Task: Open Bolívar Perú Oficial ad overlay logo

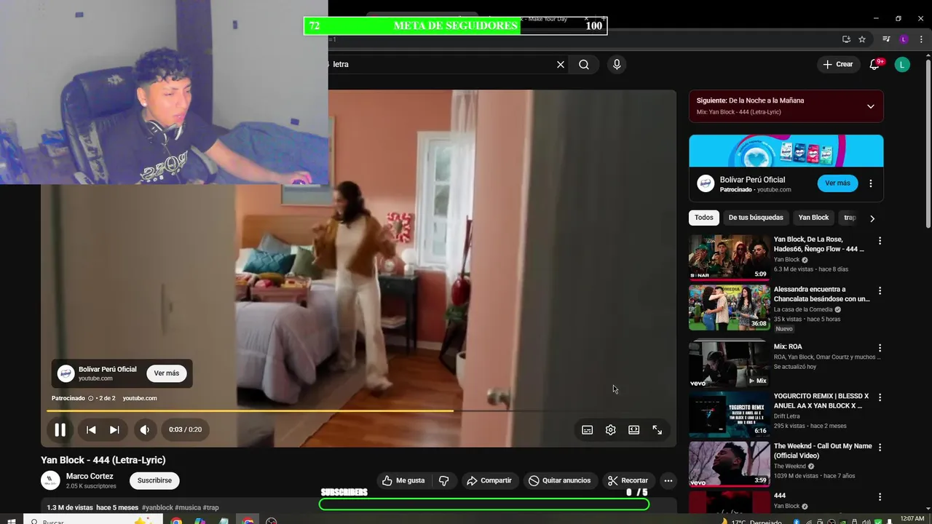Action: [66, 373]
